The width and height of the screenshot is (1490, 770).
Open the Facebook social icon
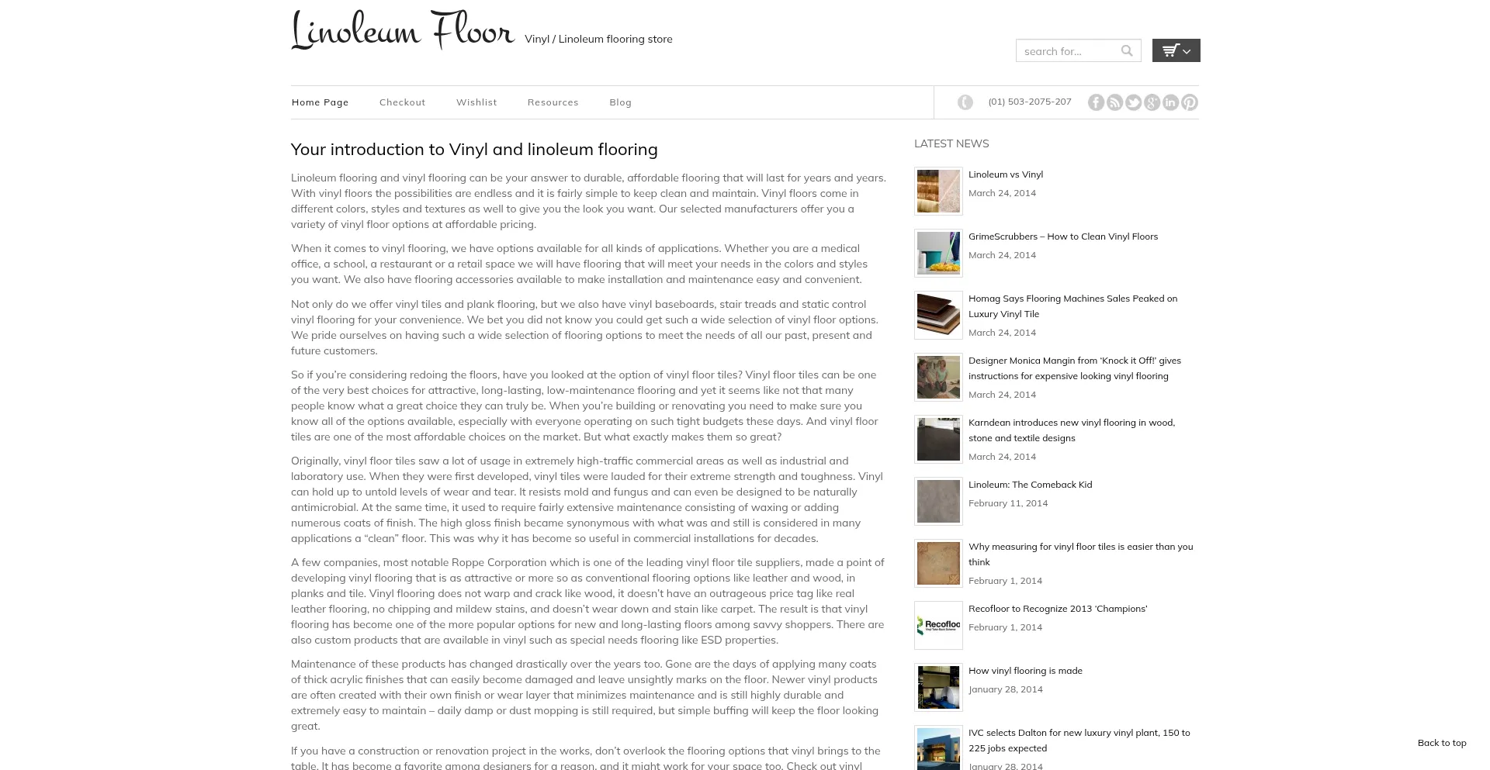point(1096,102)
